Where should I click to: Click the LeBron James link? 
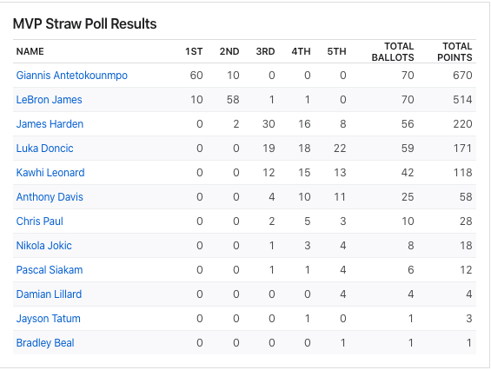coord(50,100)
